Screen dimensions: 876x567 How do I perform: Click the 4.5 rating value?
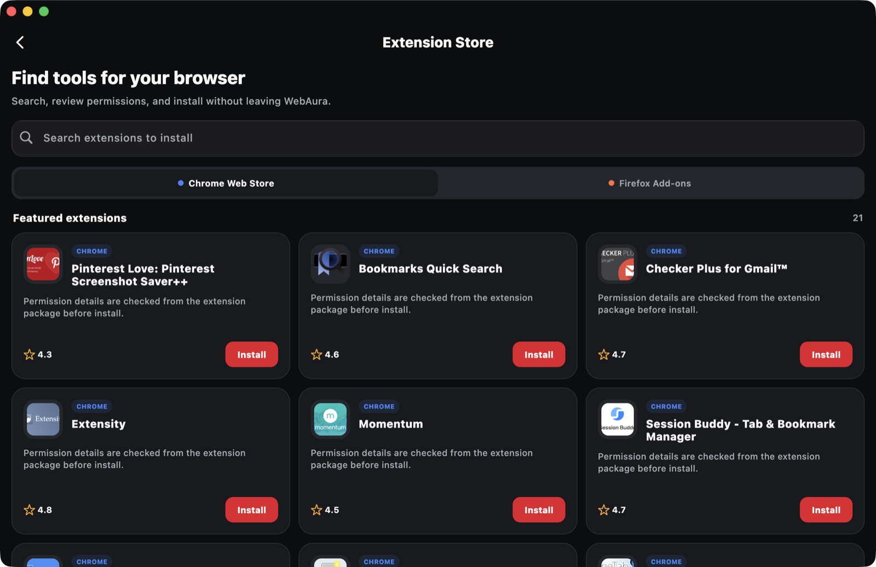(332, 510)
